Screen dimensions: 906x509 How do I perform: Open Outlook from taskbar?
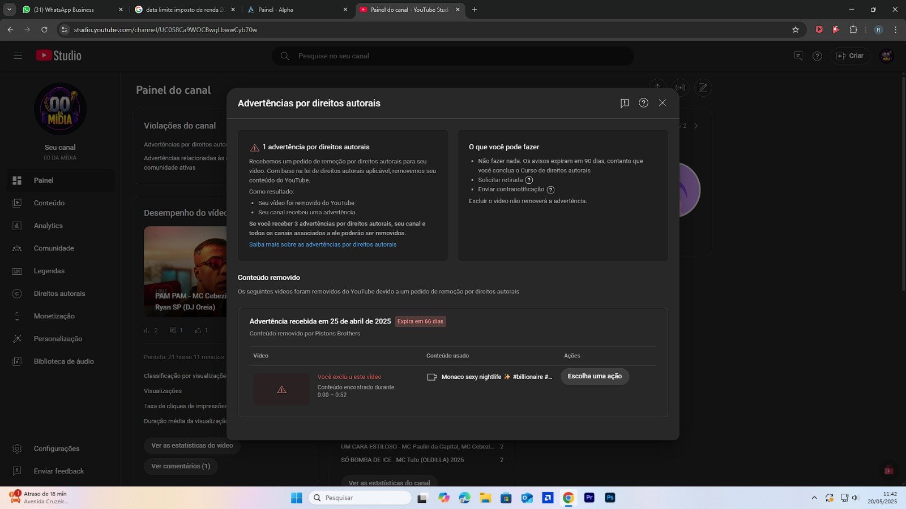coord(527,498)
